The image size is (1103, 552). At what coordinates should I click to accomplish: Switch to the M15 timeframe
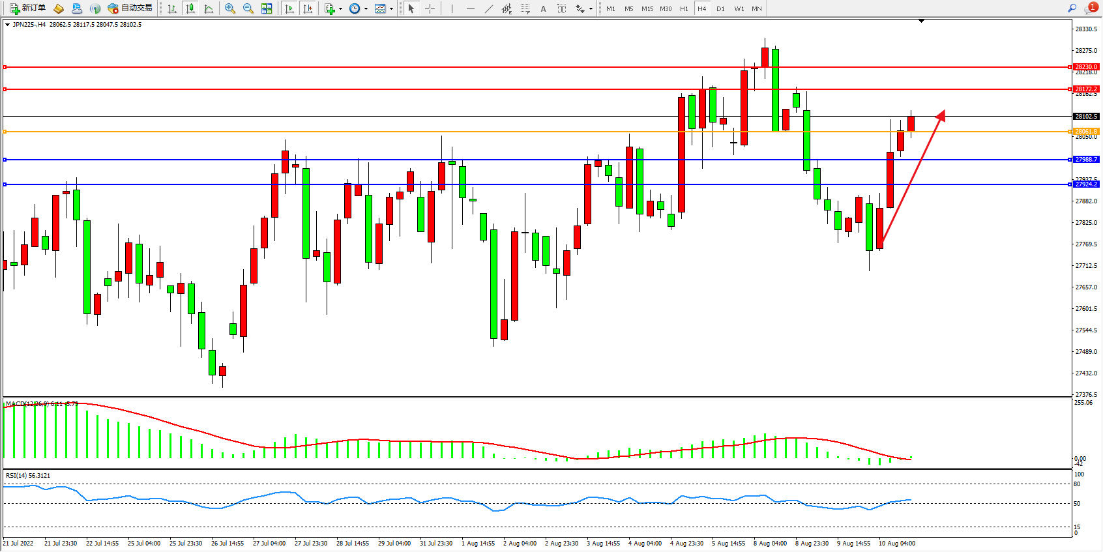647,8
